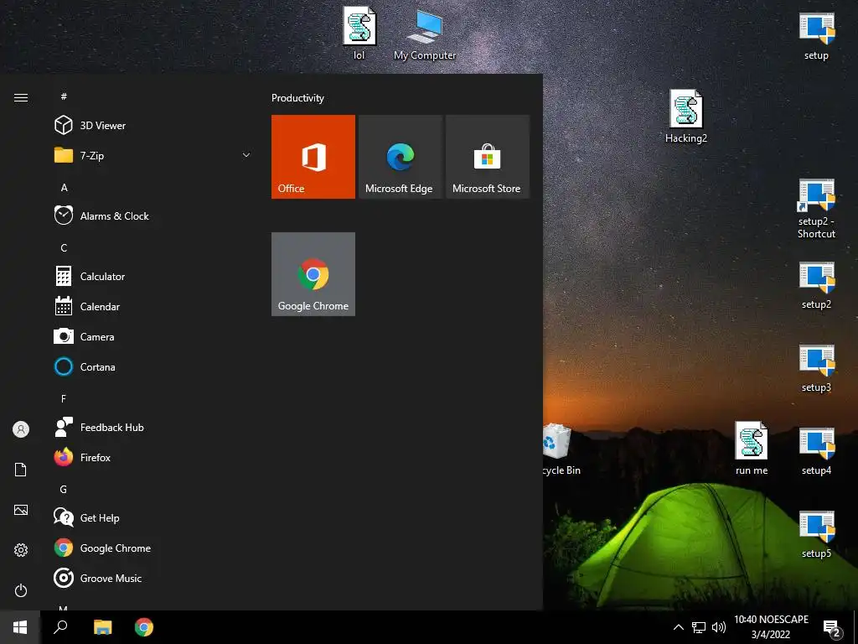Select the Recycle Bin desktop icon

pos(561,449)
